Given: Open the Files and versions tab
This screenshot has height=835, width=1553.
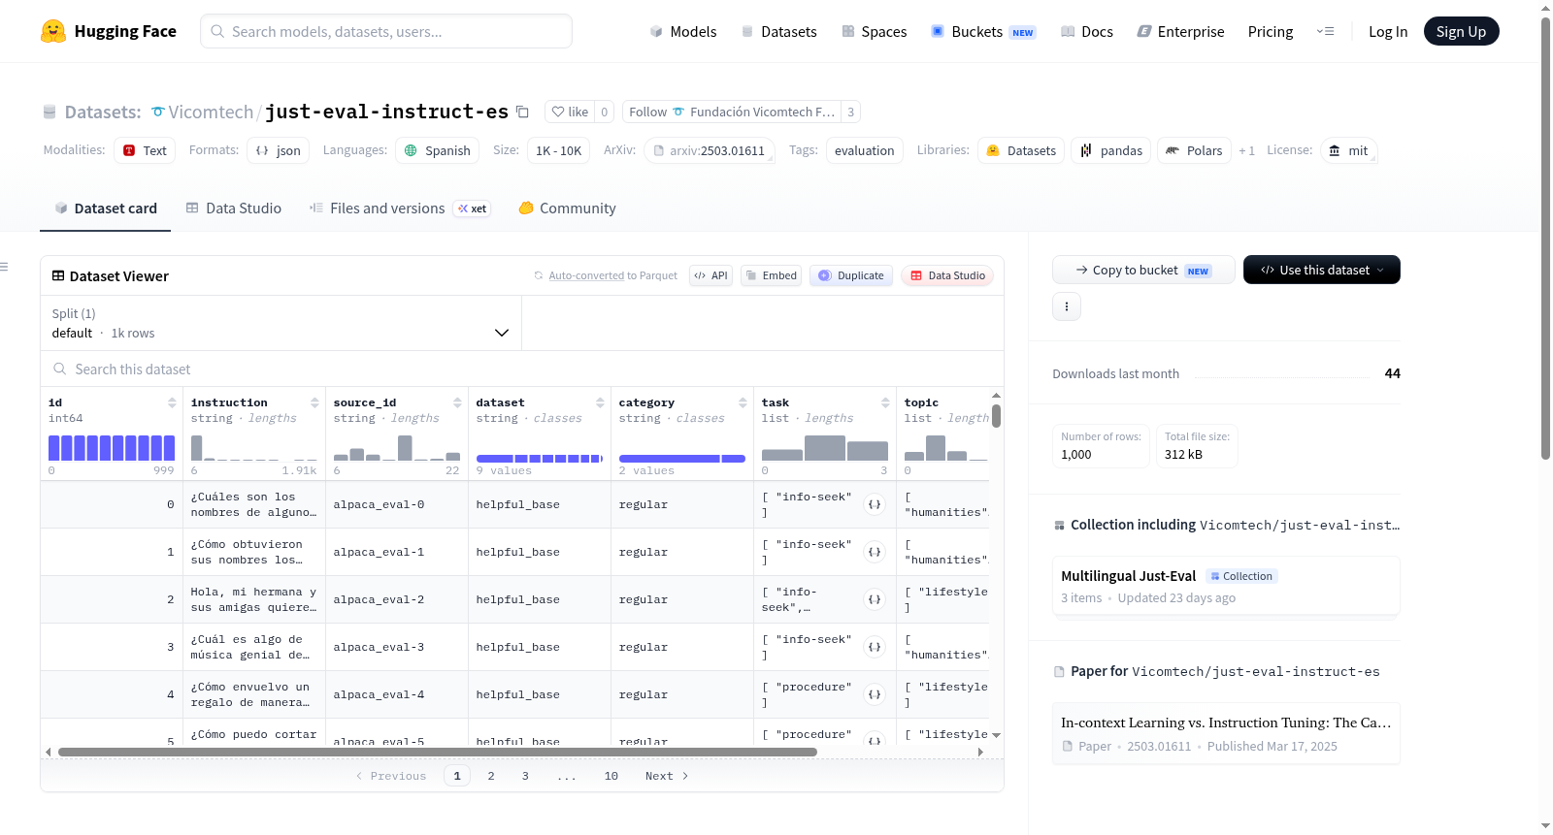Looking at the screenshot, I should 400,208.
